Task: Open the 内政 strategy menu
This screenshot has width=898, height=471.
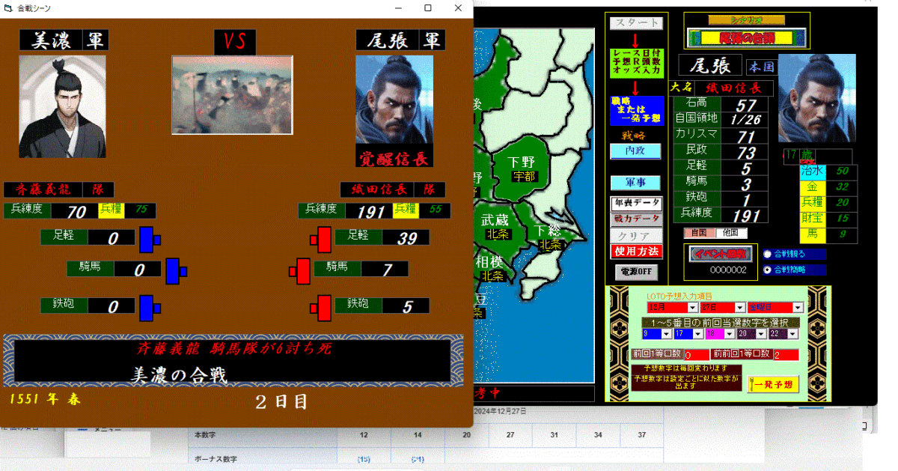Action: pyautogui.click(x=636, y=151)
